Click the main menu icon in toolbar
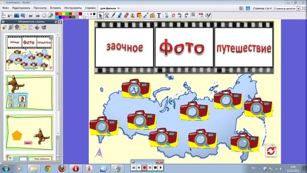The image size is (307, 173). 3,15
